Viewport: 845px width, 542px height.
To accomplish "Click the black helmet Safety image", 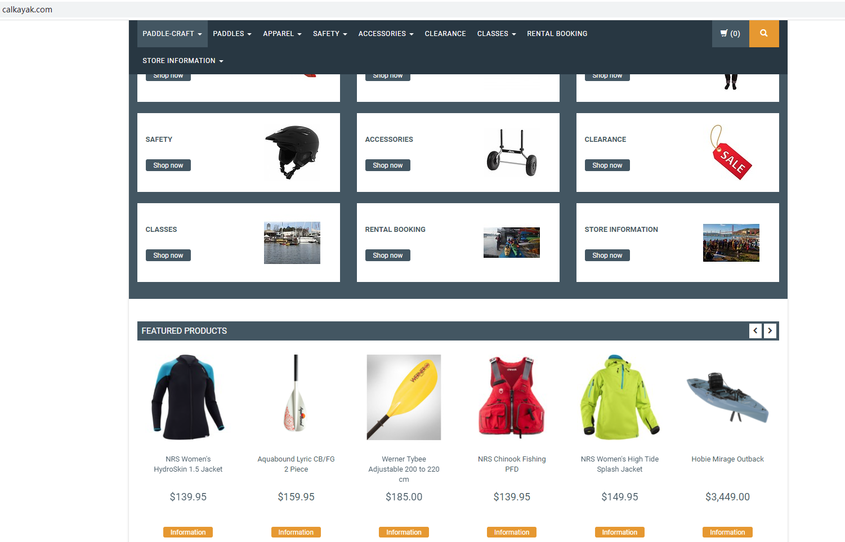I will click(292, 152).
